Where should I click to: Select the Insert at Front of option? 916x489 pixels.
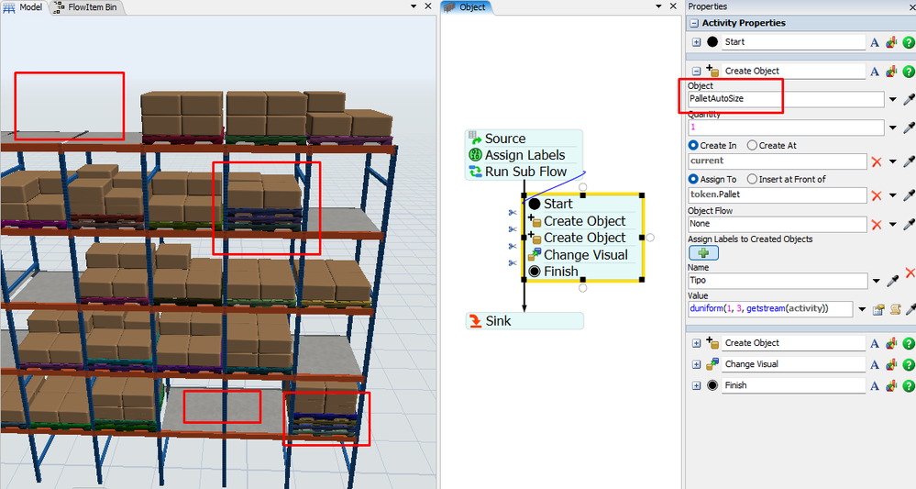point(752,179)
